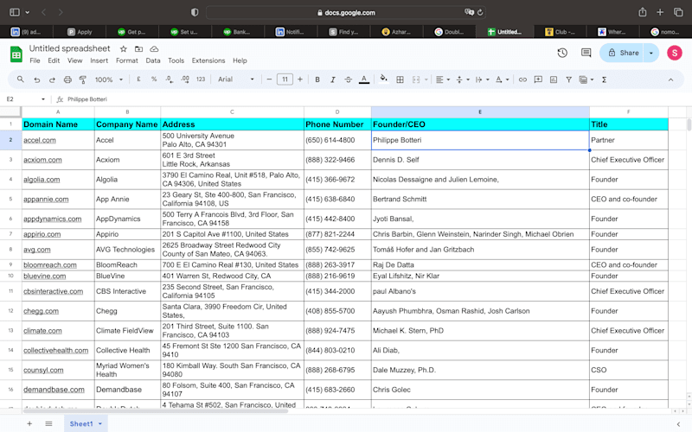Increase font size with plus button
Image resolution: width=692 pixels, height=432 pixels.
point(300,79)
